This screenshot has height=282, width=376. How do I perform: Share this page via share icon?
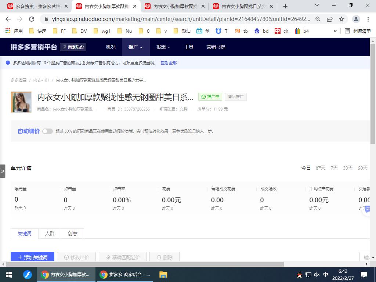click(330, 19)
